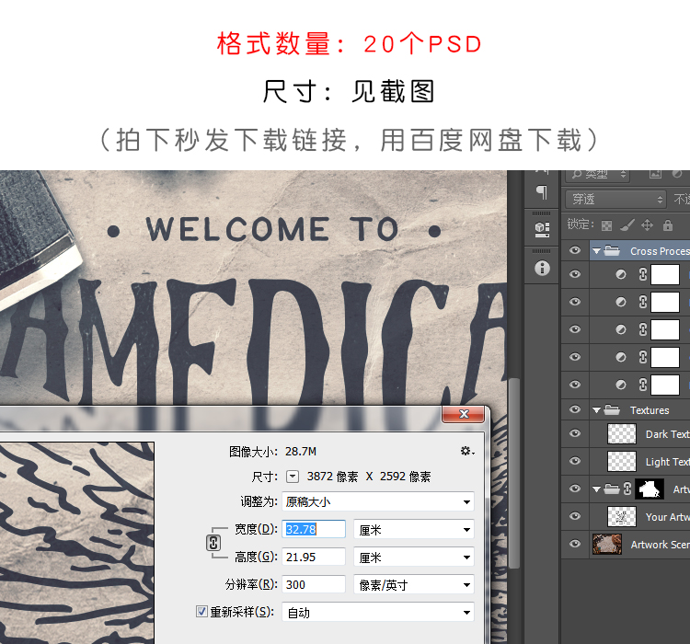This screenshot has width=690, height=644.
Task: Toggle the constrain proportions chain link
Action: (x=213, y=543)
